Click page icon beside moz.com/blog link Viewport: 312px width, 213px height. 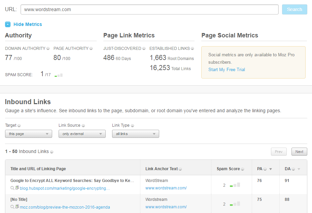coord(17,206)
